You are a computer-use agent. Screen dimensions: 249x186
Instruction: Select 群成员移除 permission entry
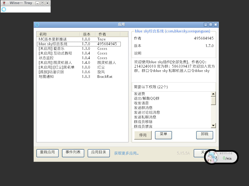point(143,122)
